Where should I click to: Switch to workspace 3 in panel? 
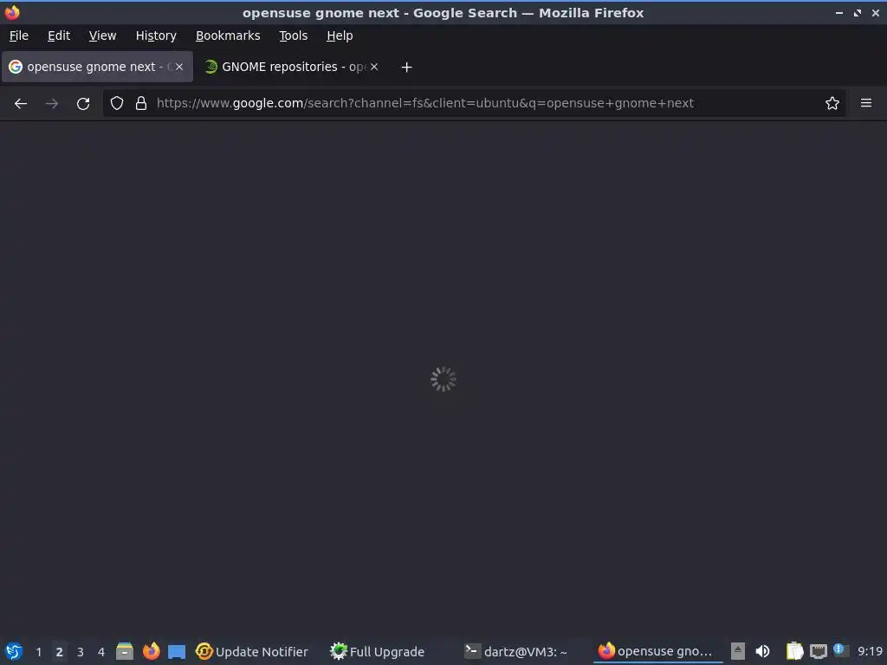(x=81, y=652)
